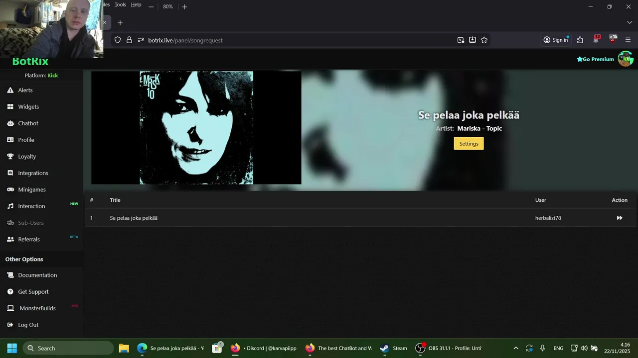Screen dimensions: 638x358
Task: Open Get Support page
Action: point(33,291)
